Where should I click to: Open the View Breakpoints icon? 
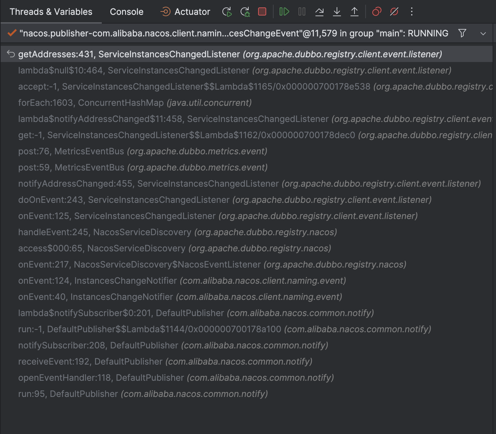tap(377, 12)
